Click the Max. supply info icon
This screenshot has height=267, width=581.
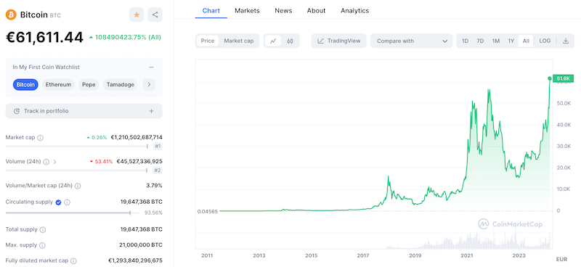pyautogui.click(x=42, y=245)
